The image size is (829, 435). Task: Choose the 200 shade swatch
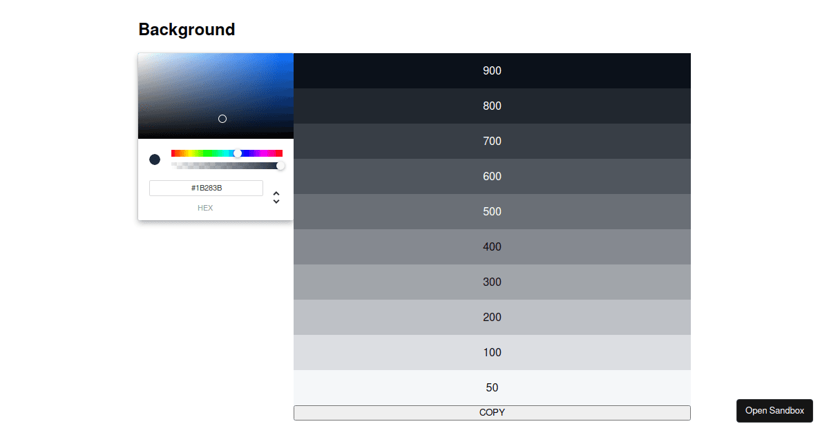(x=492, y=317)
